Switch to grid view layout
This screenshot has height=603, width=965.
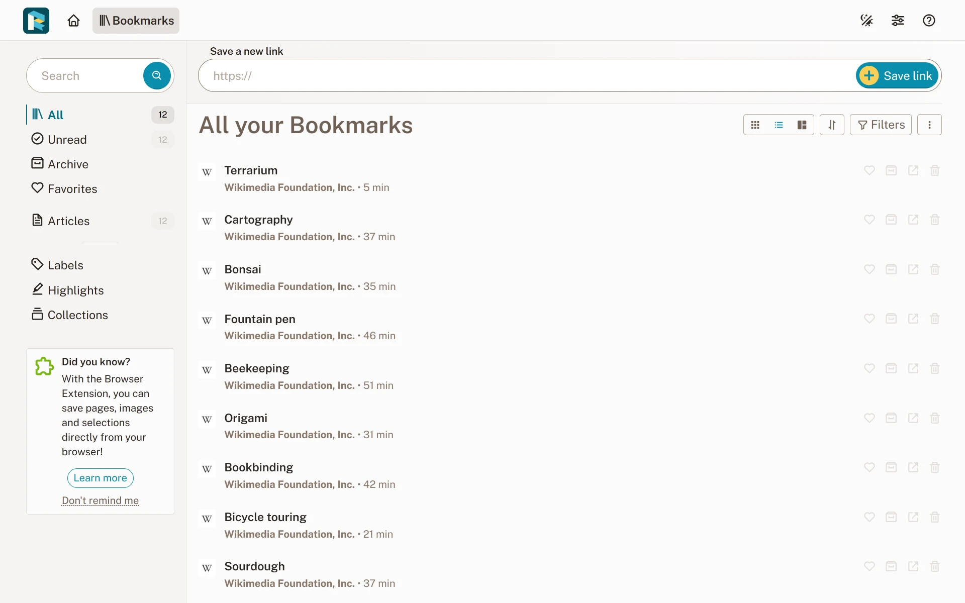755,125
